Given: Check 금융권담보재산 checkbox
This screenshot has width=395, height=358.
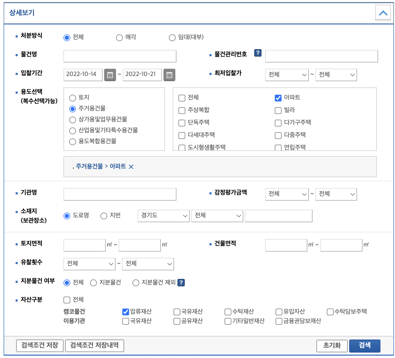Looking at the screenshot, I should tap(279, 321).
